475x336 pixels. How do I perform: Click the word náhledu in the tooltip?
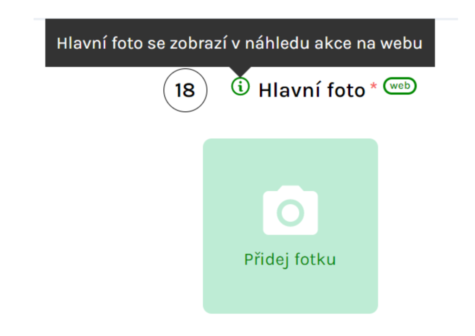tap(277, 43)
